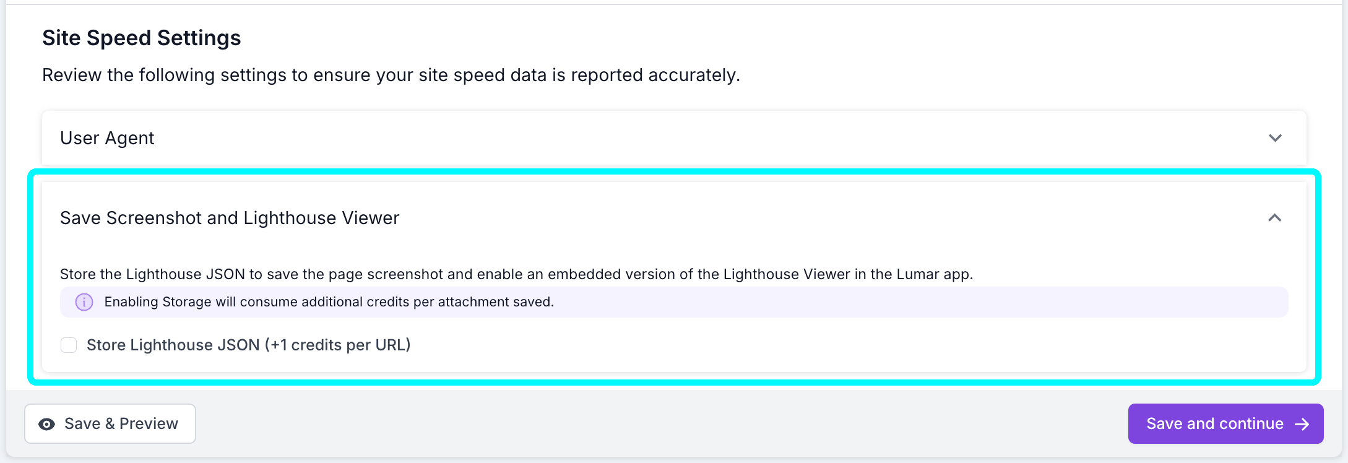Click the right-arrow glyph on the purple button

1303,423
